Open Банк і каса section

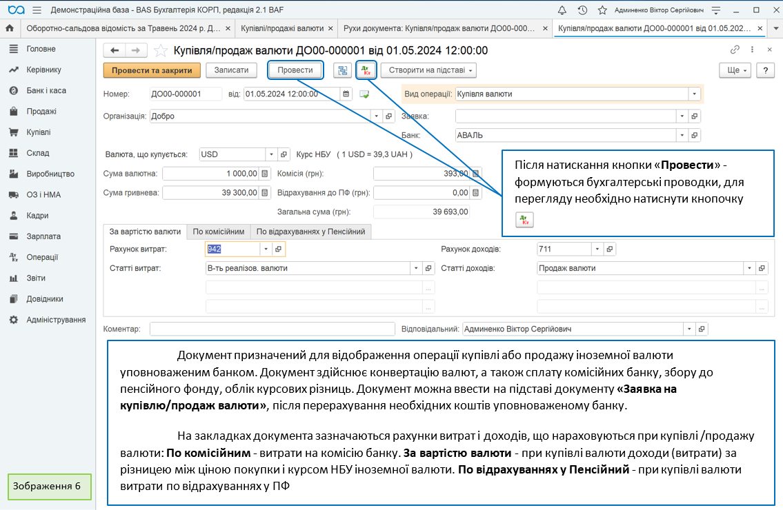click(46, 90)
